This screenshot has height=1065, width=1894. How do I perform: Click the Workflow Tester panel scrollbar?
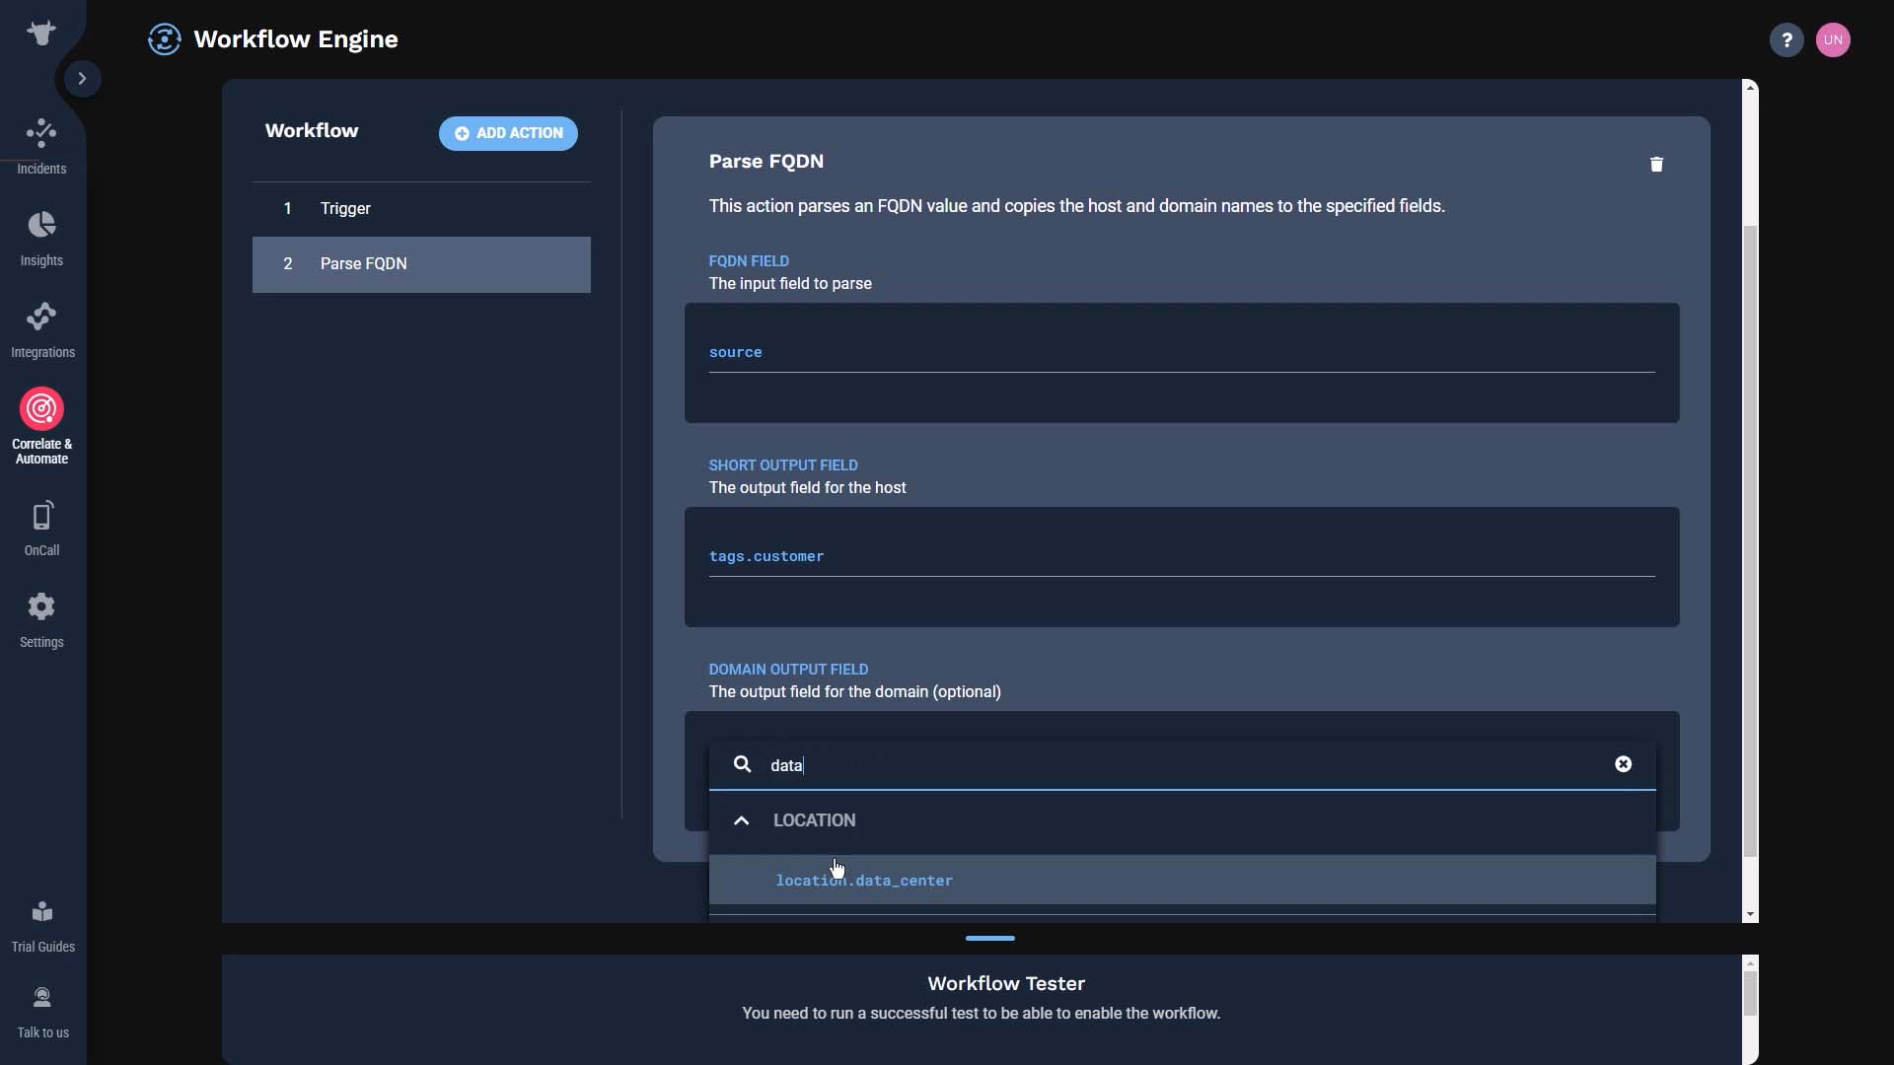(x=1750, y=994)
